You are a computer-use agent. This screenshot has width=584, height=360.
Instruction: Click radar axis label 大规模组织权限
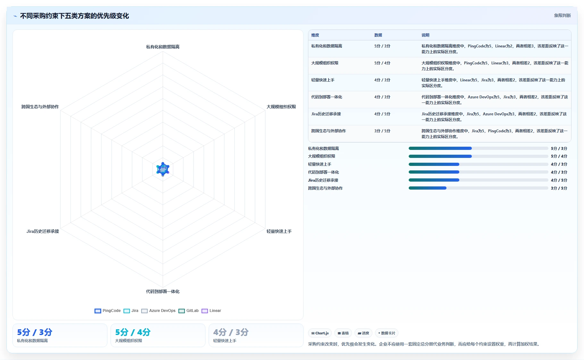(x=281, y=107)
